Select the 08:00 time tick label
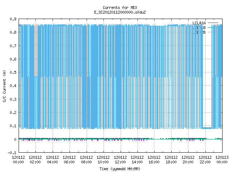229x172 pixels. tap(86, 162)
